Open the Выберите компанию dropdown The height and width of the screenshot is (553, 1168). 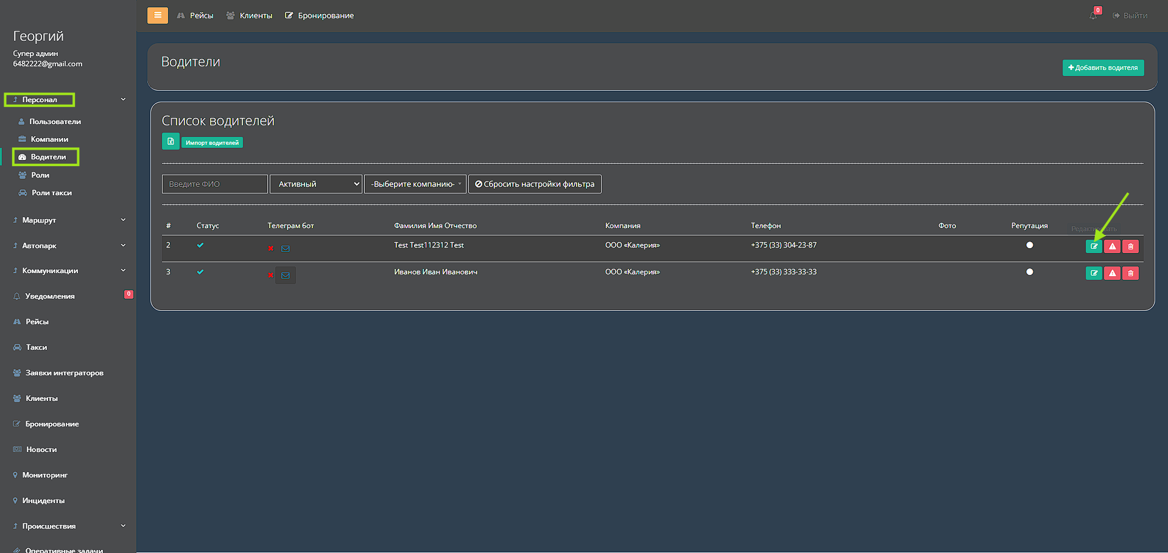click(415, 184)
